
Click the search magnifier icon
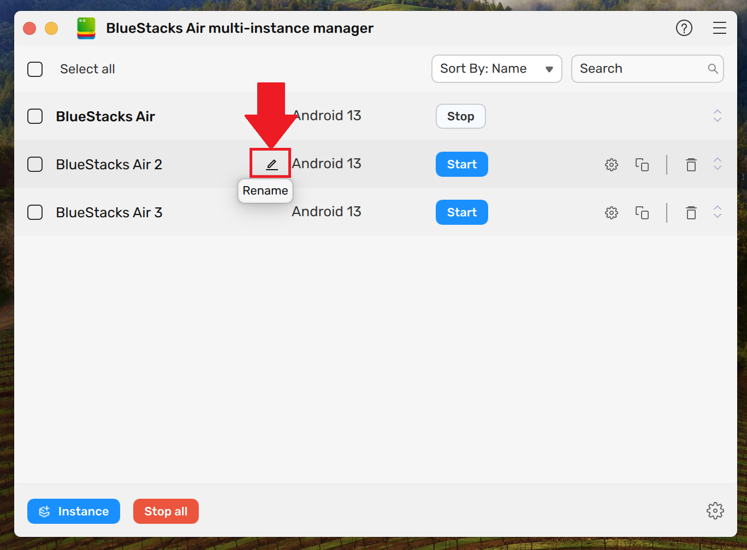(x=713, y=69)
